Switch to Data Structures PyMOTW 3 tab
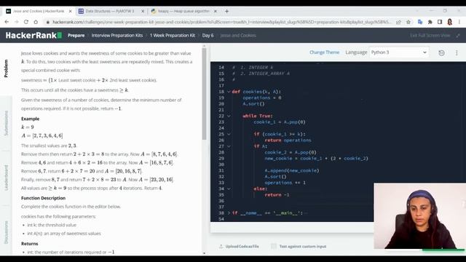This screenshot has height=262, width=466. point(110,12)
